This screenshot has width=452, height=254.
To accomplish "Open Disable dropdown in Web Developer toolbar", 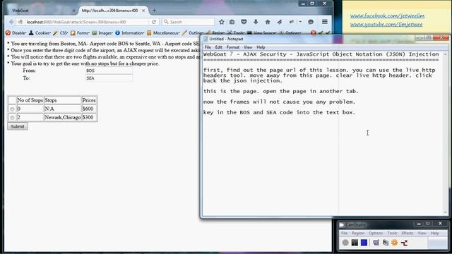I will pyautogui.click(x=16, y=33).
